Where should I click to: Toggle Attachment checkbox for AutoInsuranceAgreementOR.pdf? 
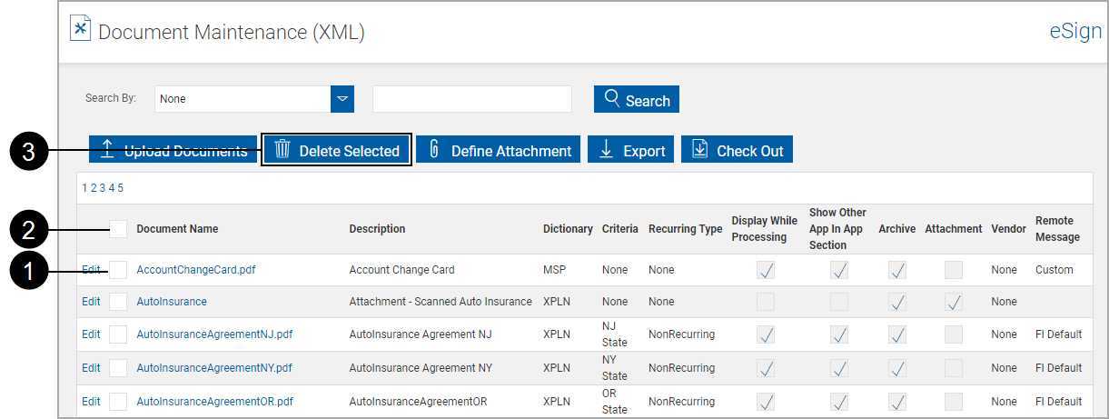[954, 402]
